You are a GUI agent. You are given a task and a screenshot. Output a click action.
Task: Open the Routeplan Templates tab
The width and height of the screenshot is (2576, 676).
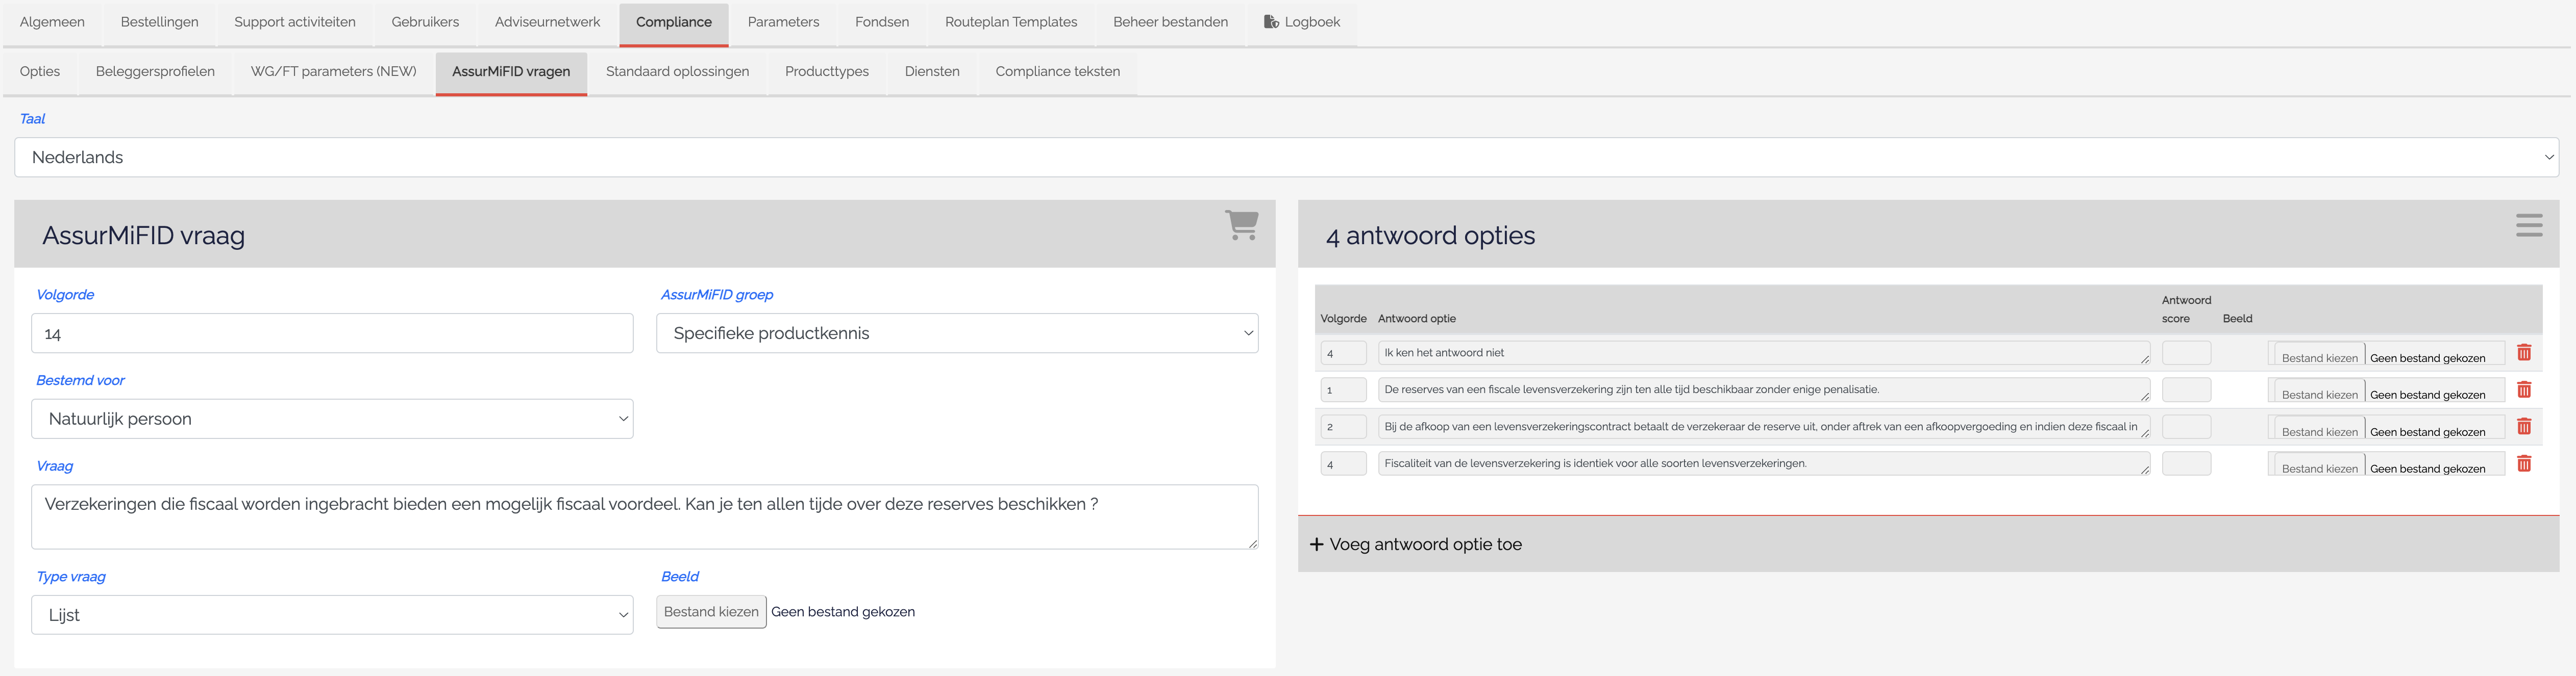(1011, 22)
